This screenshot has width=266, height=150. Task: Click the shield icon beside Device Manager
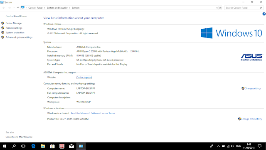(3, 23)
